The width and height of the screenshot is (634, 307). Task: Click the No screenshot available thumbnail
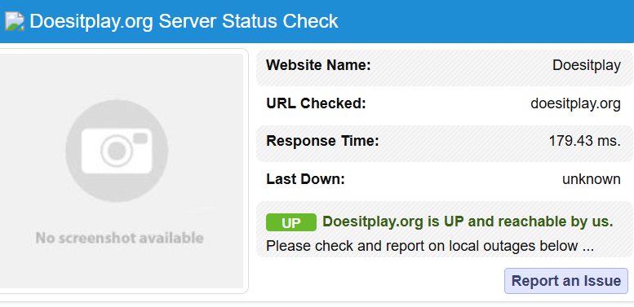click(122, 171)
